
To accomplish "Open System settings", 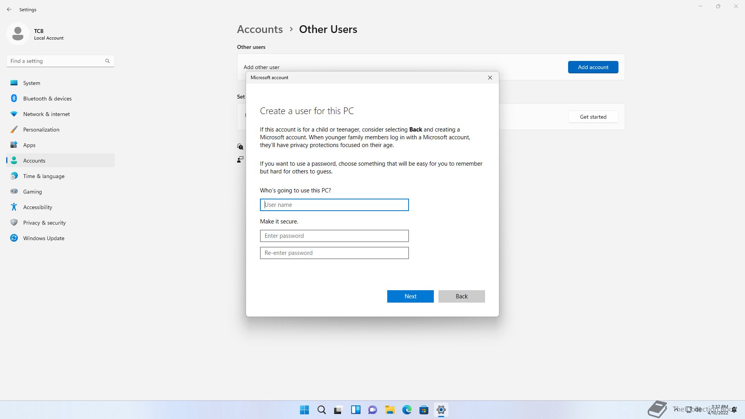I will tap(61, 83).
